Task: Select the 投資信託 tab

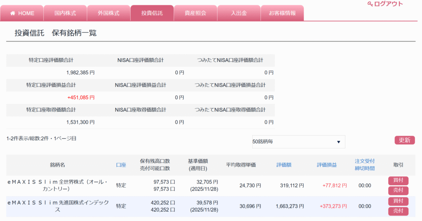Action: [x=152, y=13]
